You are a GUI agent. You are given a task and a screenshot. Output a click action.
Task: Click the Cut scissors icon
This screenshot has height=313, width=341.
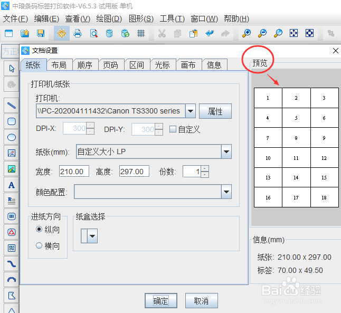tap(162, 33)
